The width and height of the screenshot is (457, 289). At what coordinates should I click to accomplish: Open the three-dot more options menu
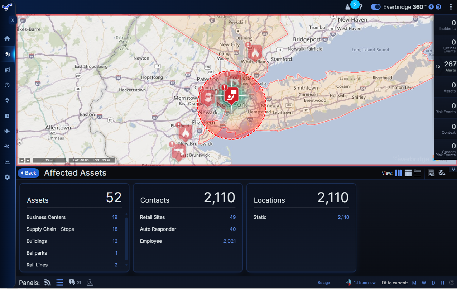click(451, 7)
